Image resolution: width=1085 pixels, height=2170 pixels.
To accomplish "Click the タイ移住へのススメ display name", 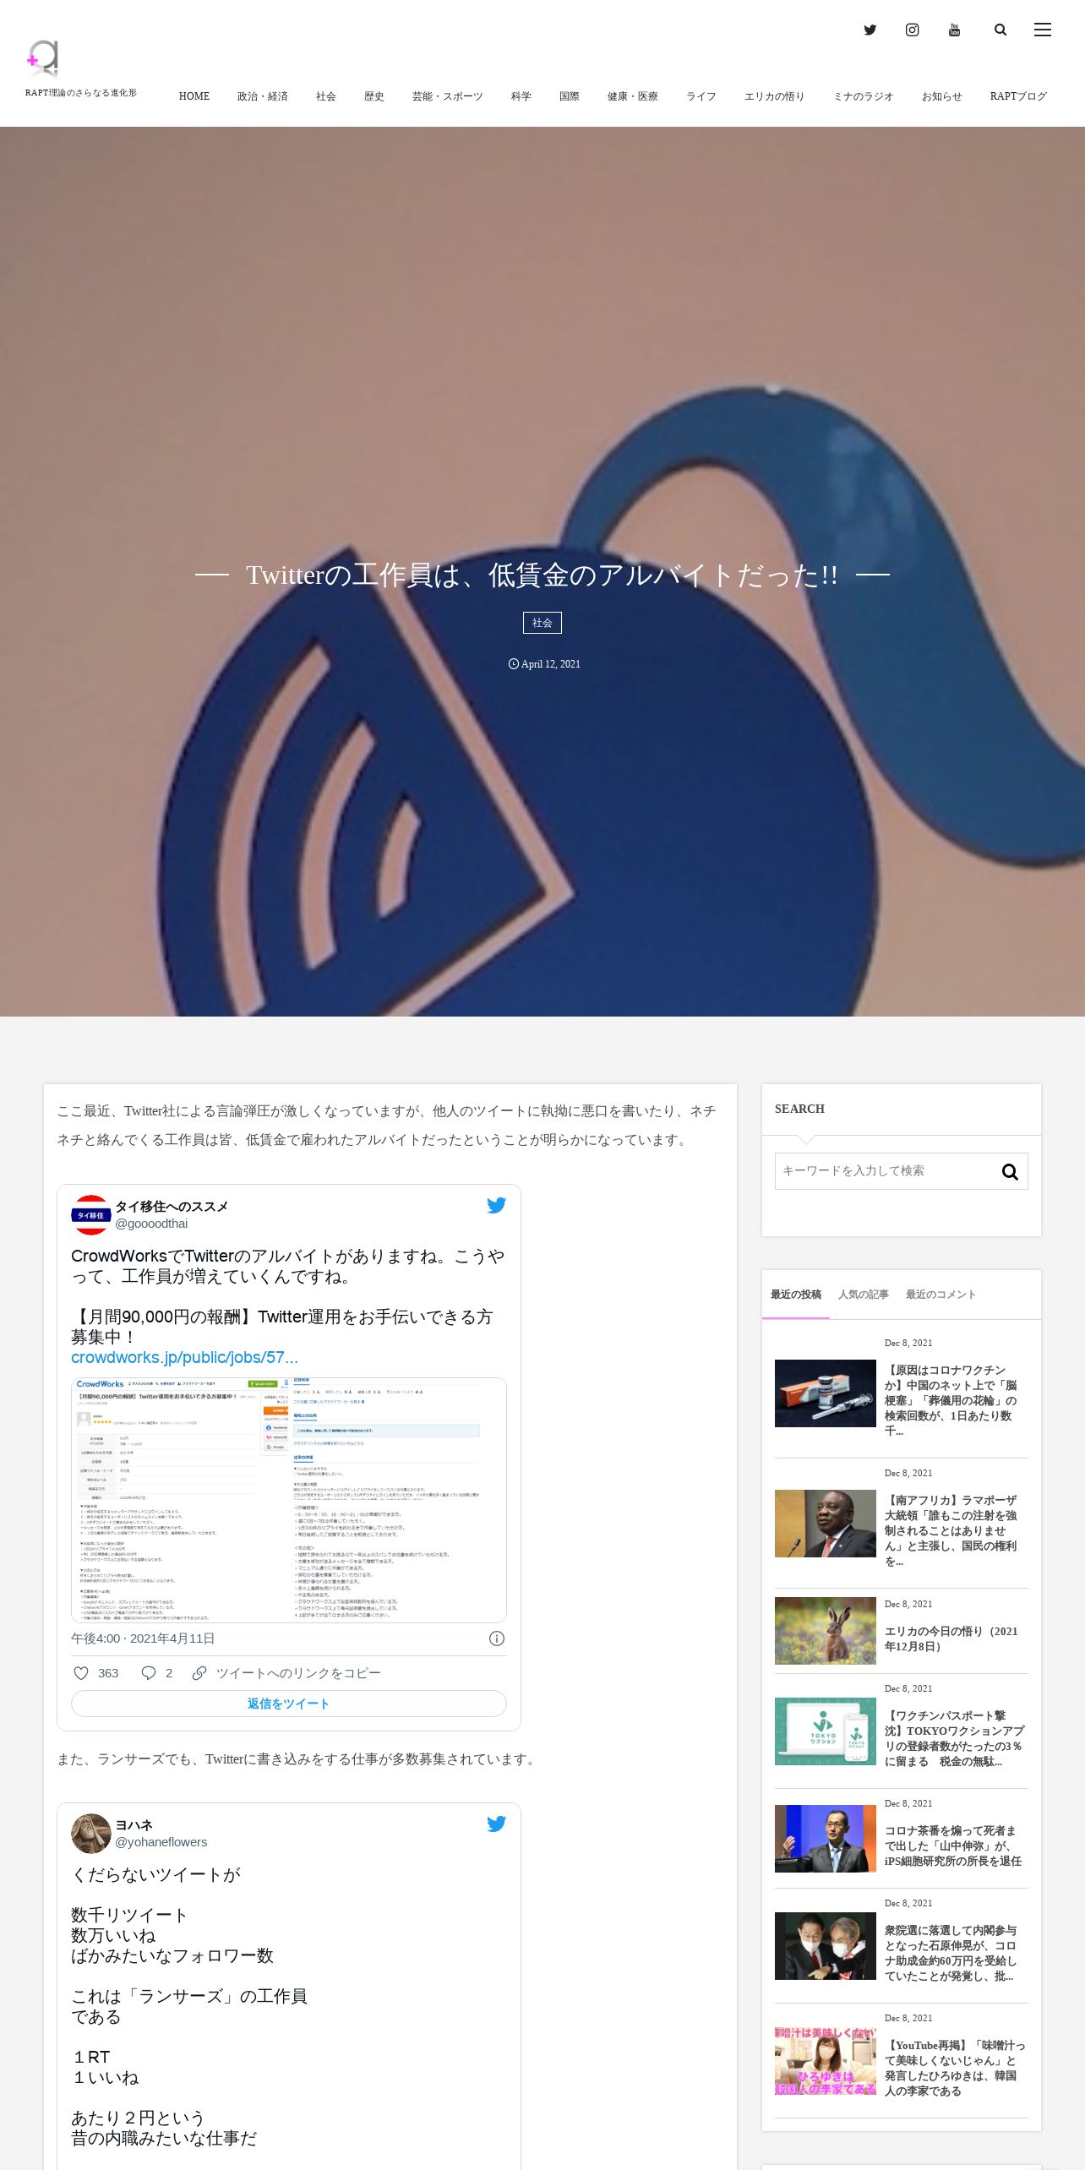I will point(172,1207).
